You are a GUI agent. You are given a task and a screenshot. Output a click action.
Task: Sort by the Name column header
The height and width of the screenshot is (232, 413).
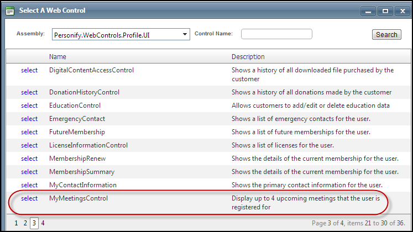coord(57,57)
